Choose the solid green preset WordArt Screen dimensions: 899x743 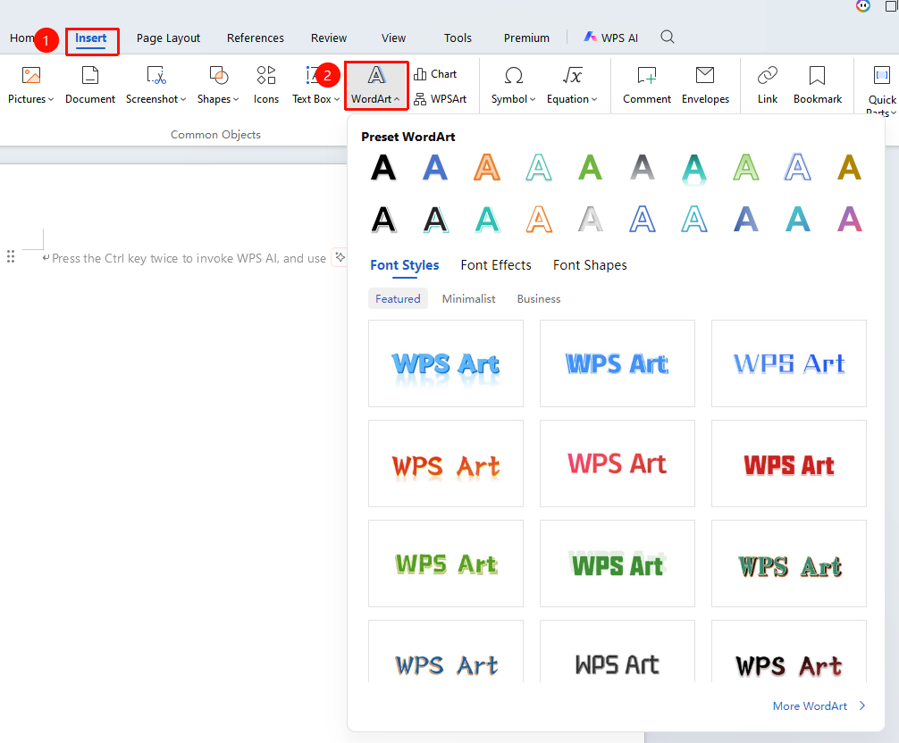(591, 168)
